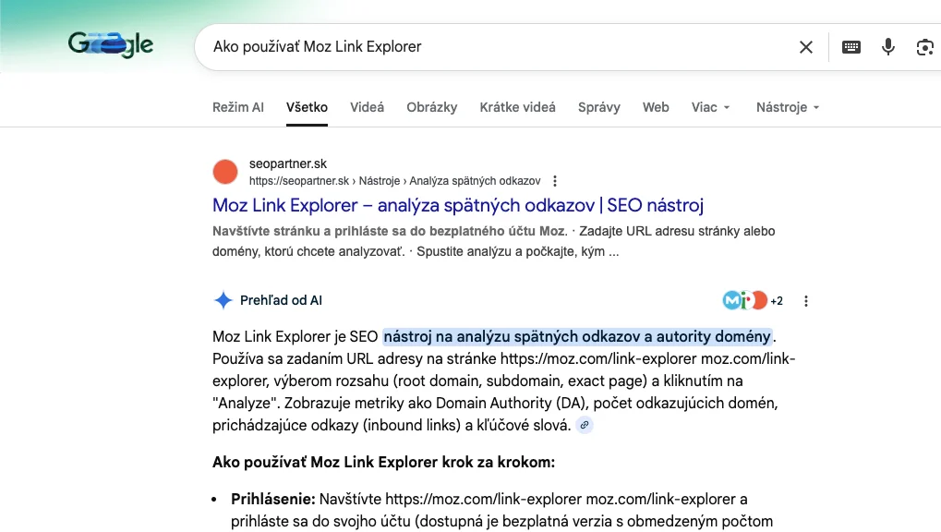Go to the Videá tab
This screenshot has height=532, width=941.
pyautogui.click(x=367, y=107)
